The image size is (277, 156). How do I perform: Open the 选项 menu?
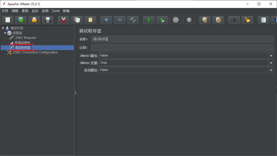[45, 11]
